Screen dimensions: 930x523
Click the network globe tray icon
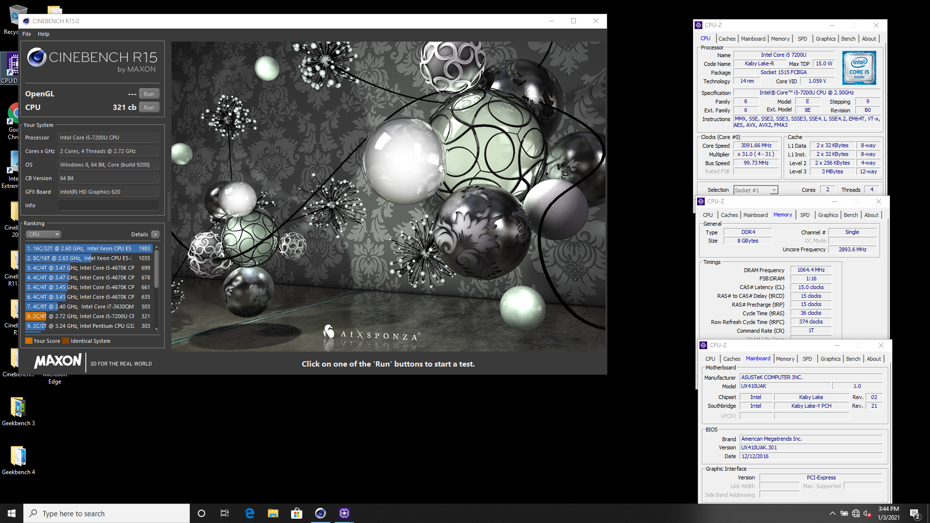856,513
